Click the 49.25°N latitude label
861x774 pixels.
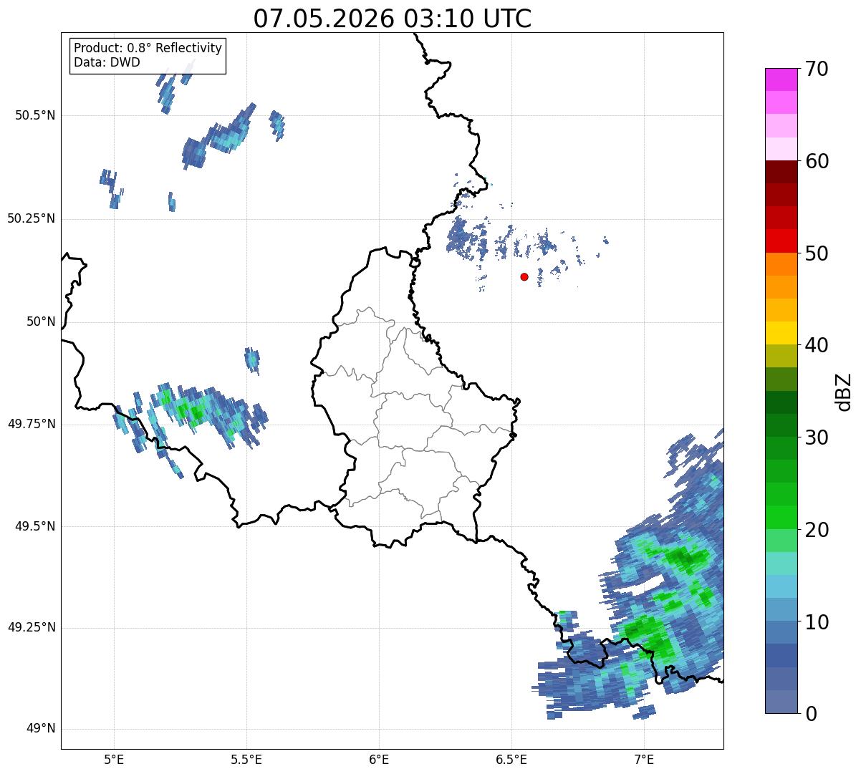[x=32, y=628]
